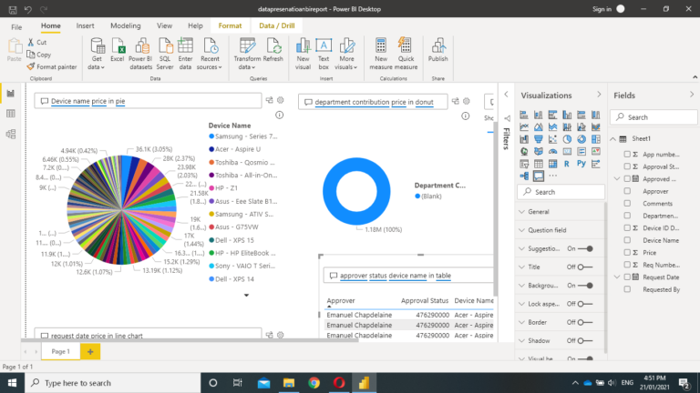Turn off the Background toggle

pyautogui.click(x=585, y=286)
